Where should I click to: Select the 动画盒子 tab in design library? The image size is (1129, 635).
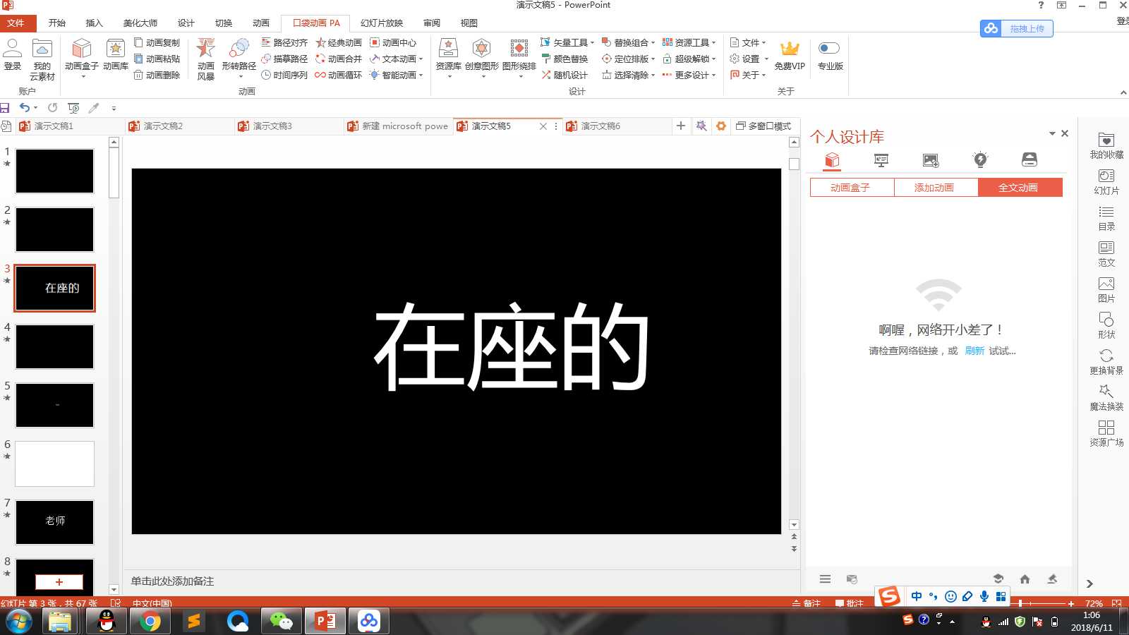pos(850,188)
